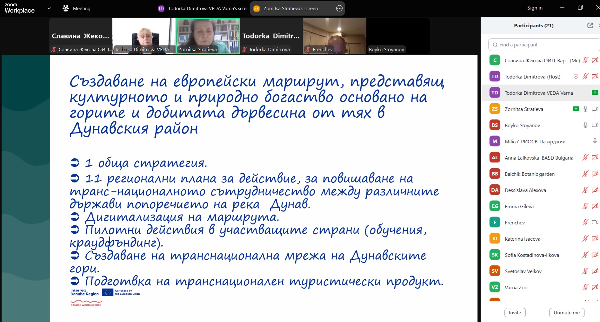
Task: Click muted mic icon on Dessislava Alexova row
Action: pyautogui.click(x=585, y=190)
